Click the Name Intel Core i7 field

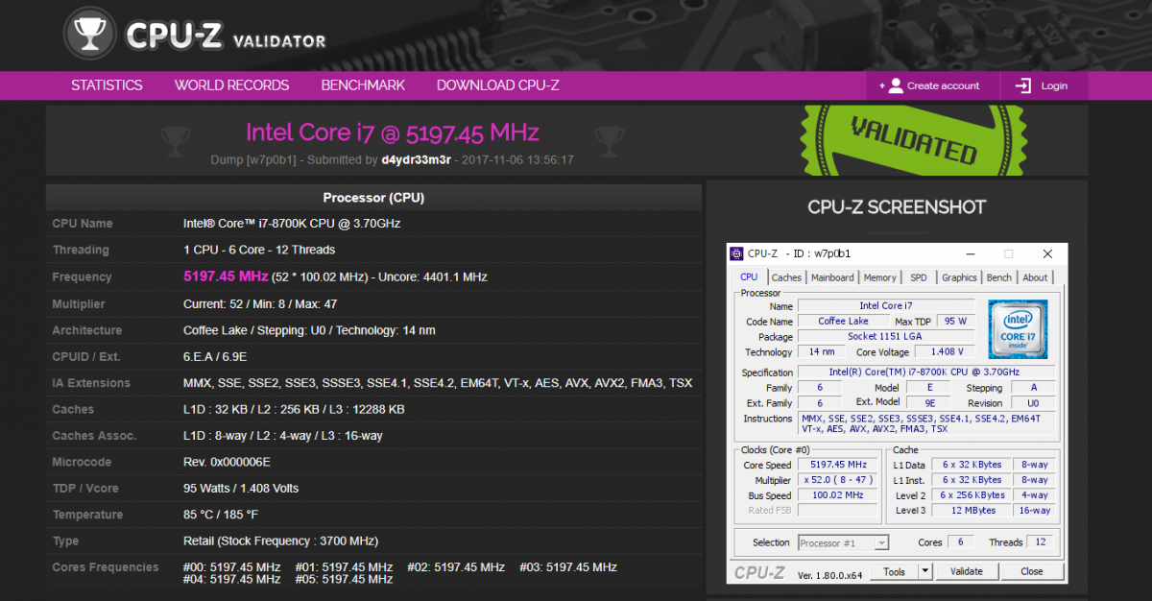887,306
